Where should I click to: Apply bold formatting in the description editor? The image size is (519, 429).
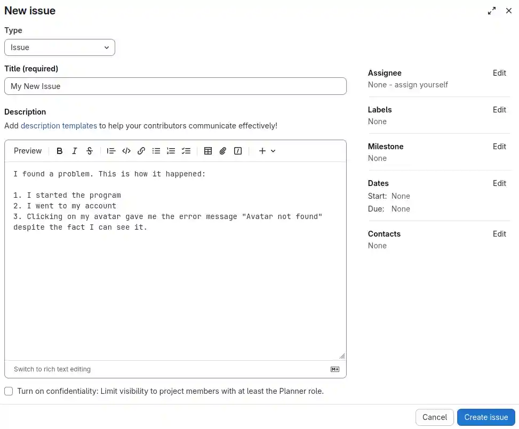coord(60,151)
